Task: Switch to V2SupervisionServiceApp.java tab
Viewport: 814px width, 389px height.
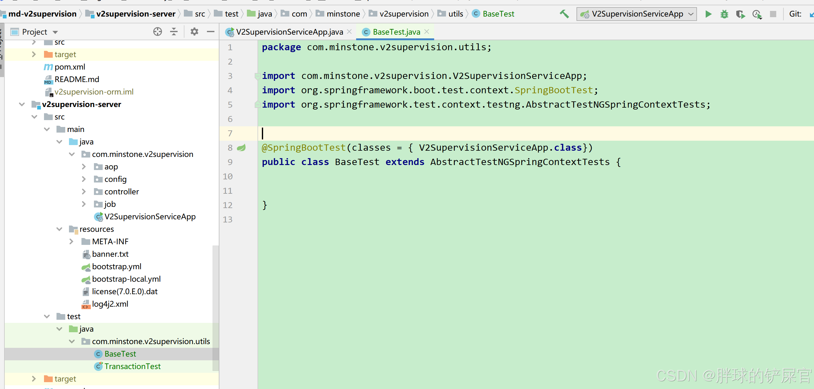Action: [289, 32]
